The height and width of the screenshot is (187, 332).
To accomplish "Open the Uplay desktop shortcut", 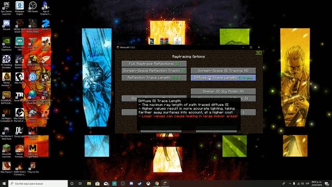I will pyautogui.click(x=33, y=78).
